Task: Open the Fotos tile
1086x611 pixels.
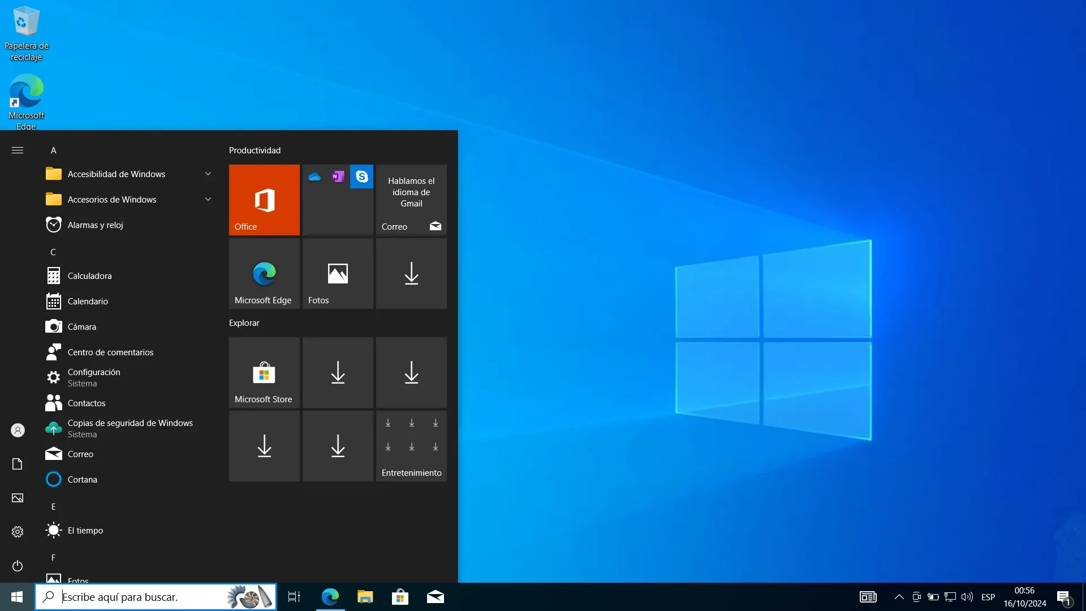Action: (338, 273)
